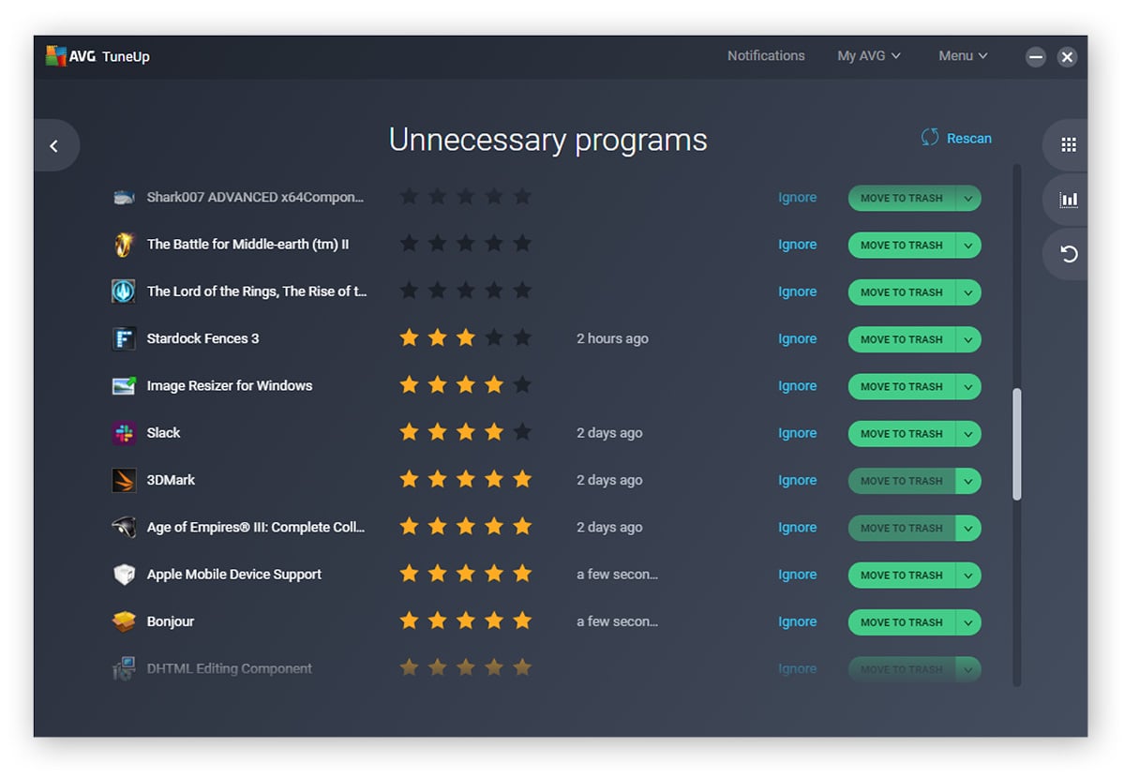Click the undo rescue center icon

(x=1068, y=254)
